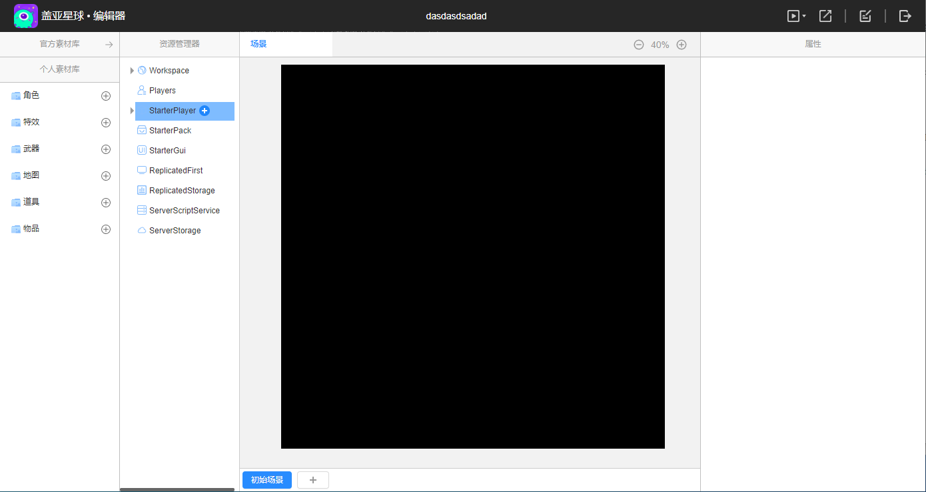Open the 地图 category label
This screenshot has height=492, width=926.
point(31,175)
